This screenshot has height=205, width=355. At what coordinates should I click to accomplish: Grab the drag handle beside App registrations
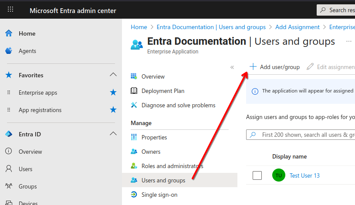(x=9, y=110)
